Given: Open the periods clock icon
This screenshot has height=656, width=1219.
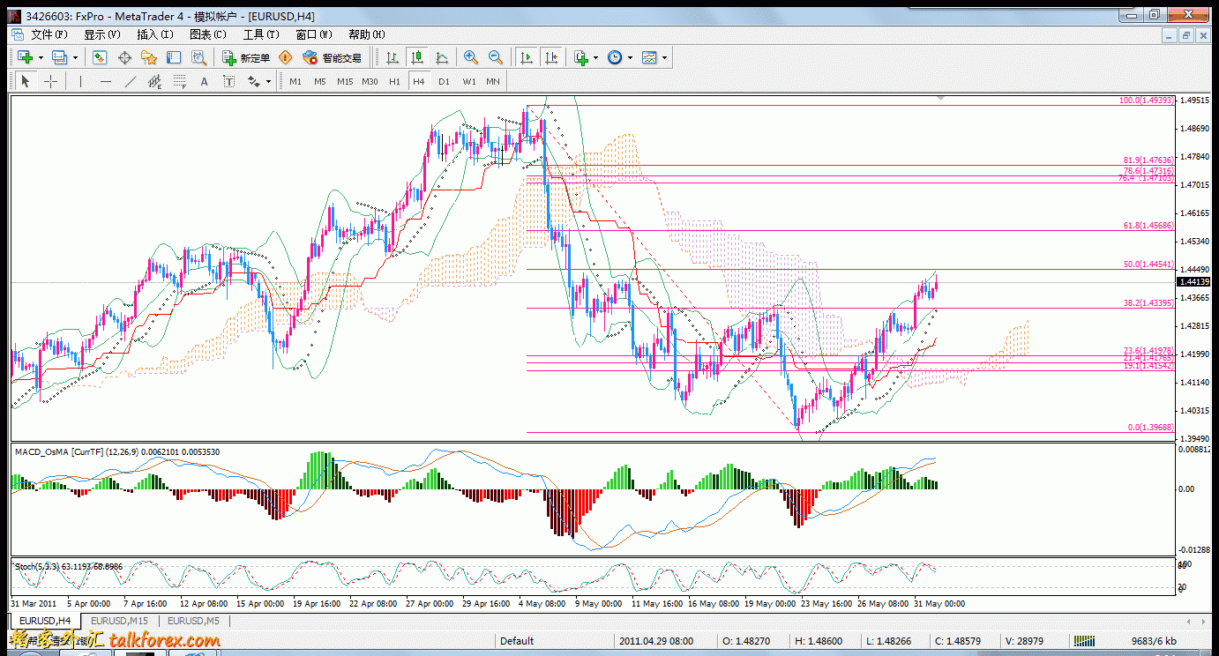Looking at the screenshot, I should [x=615, y=57].
